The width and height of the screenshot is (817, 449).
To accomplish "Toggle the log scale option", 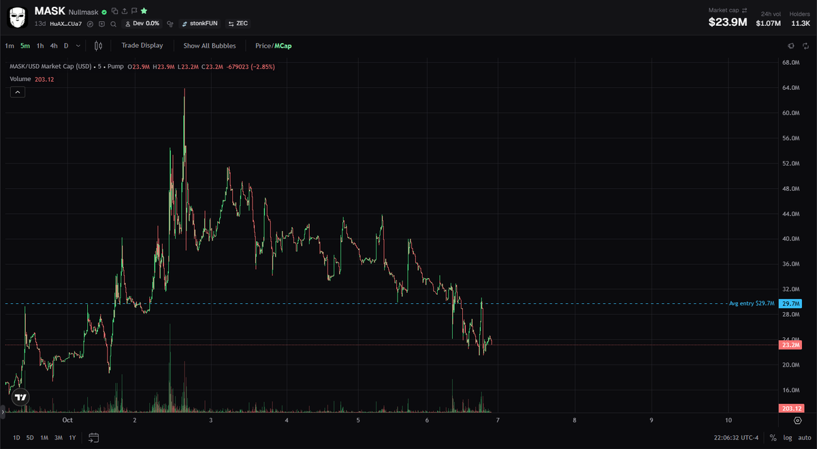I will tap(788, 437).
